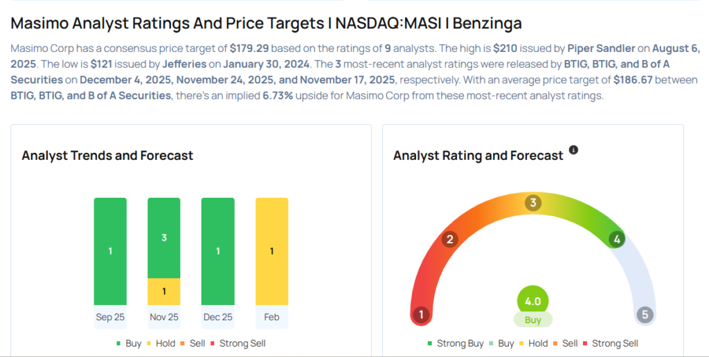Select the Sep 25 green bar
This screenshot has width=709, height=357.
[x=110, y=251]
